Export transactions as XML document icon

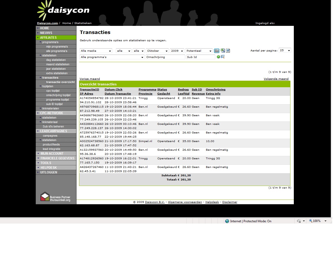pyautogui.click(x=228, y=51)
